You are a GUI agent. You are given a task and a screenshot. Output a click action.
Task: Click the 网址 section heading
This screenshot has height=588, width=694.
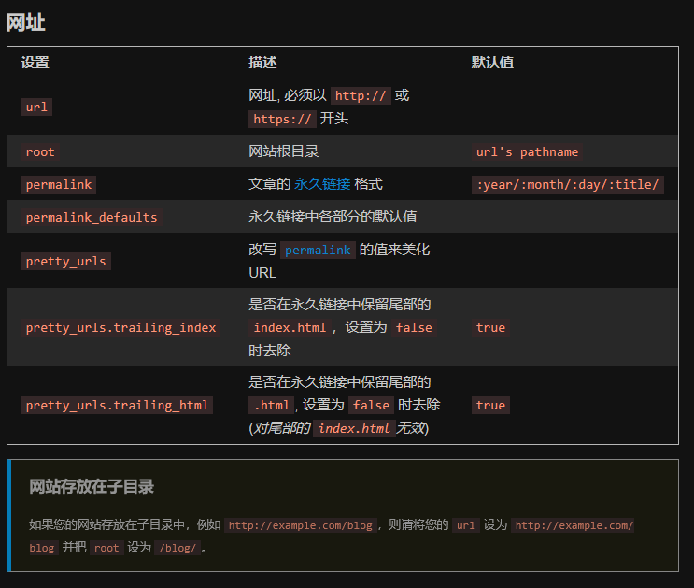tap(25, 22)
